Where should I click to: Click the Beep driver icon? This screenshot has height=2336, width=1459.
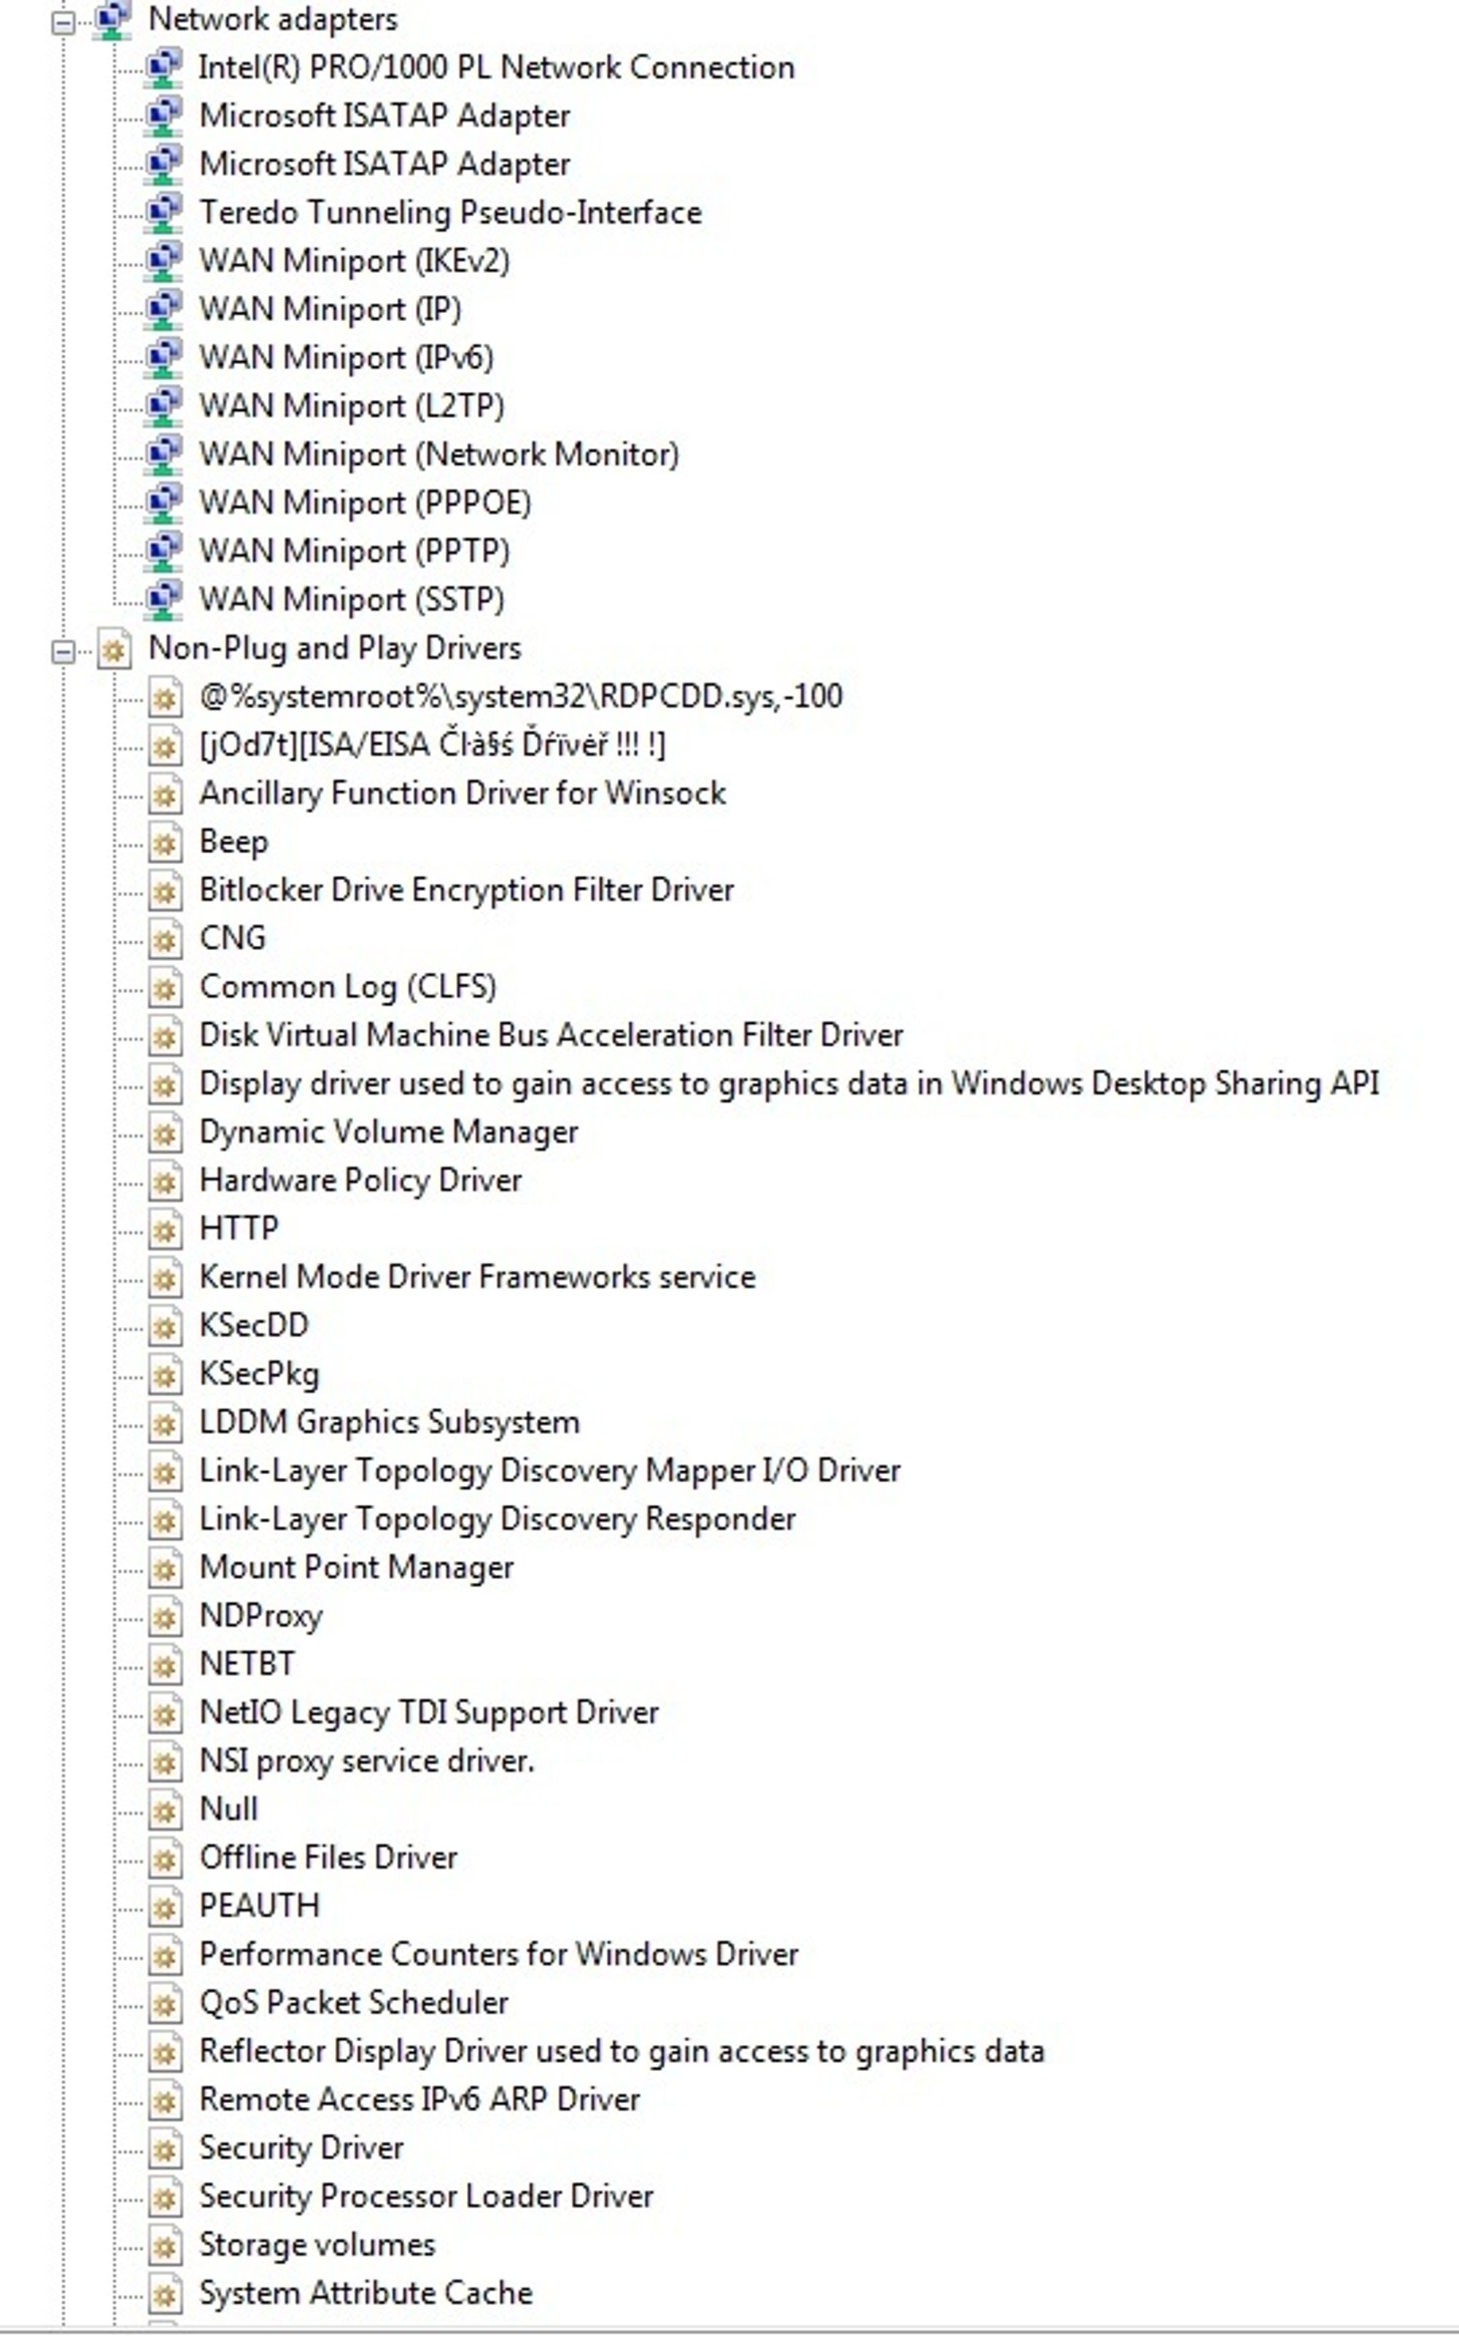164,841
